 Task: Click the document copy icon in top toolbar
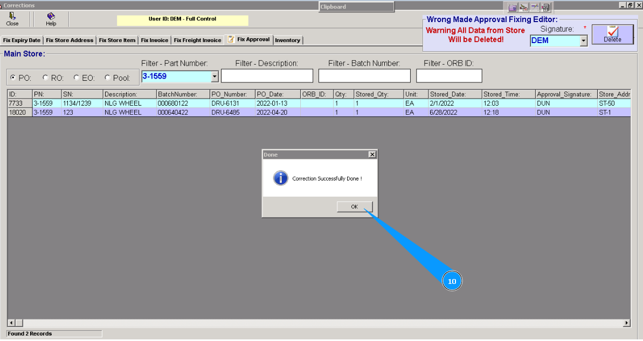(x=546, y=8)
